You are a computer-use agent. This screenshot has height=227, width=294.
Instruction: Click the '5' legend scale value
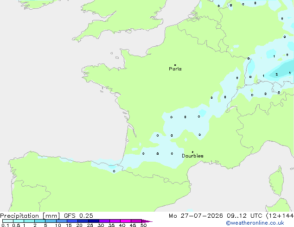45,225
